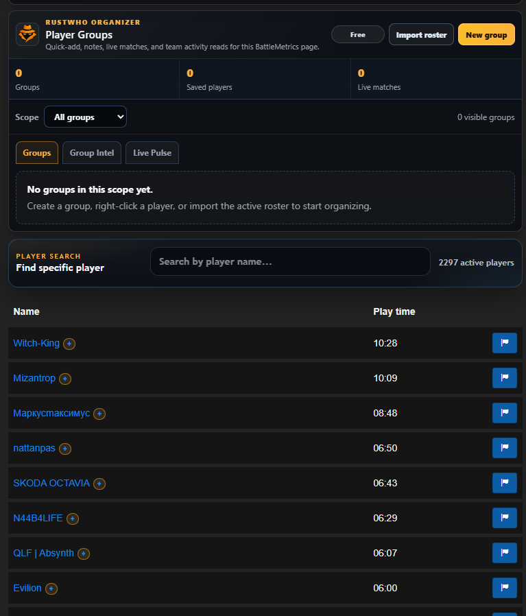
Task: Click the 08:48 play time value
Action: pyautogui.click(x=385, y=413)
